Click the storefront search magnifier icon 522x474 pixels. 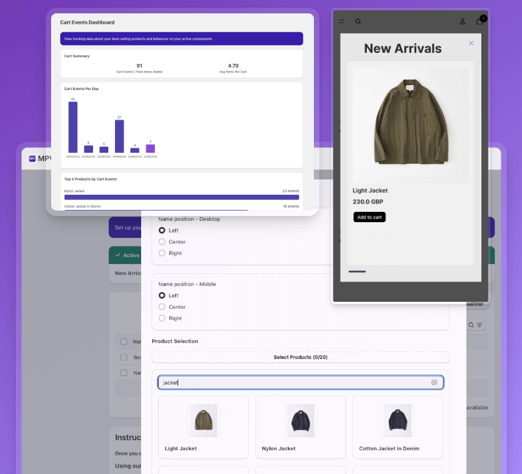[x=358, y=21]
